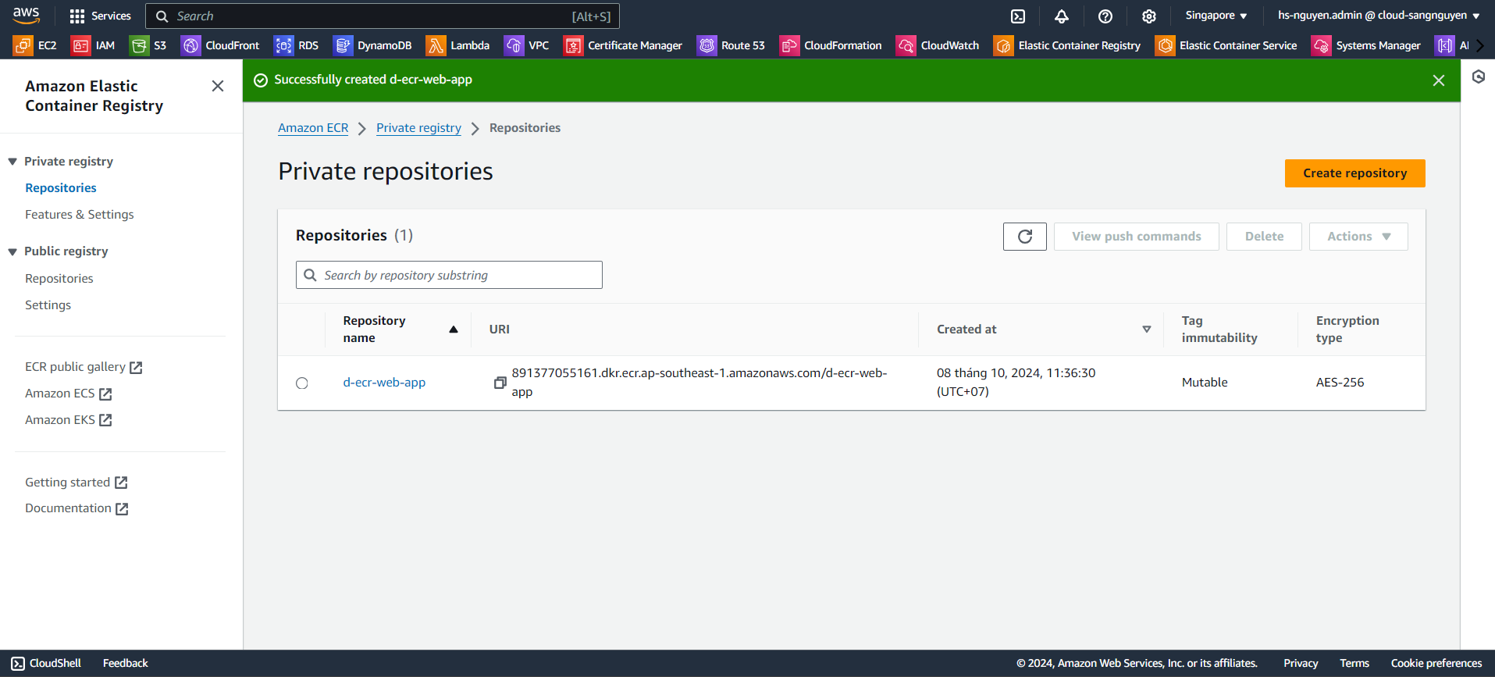Screen dimensions: 1495x677
Task: Open Services grid menu
Action: pos(100,16)
